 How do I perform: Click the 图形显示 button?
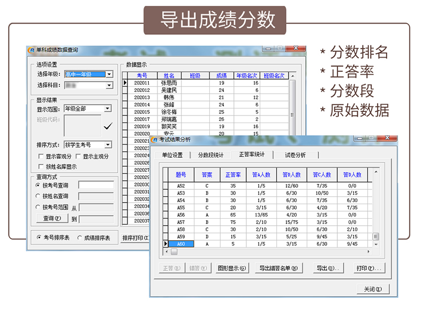231,268
